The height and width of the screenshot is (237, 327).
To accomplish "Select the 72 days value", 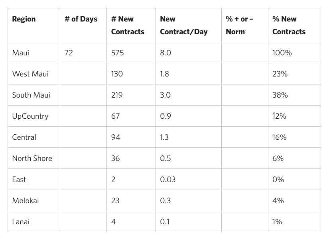I will point(69,53).
